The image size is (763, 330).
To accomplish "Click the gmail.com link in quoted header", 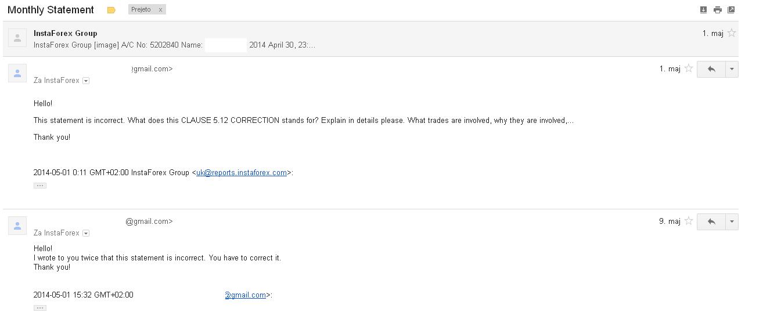I will pyautogui.click(x=246, y=295).
